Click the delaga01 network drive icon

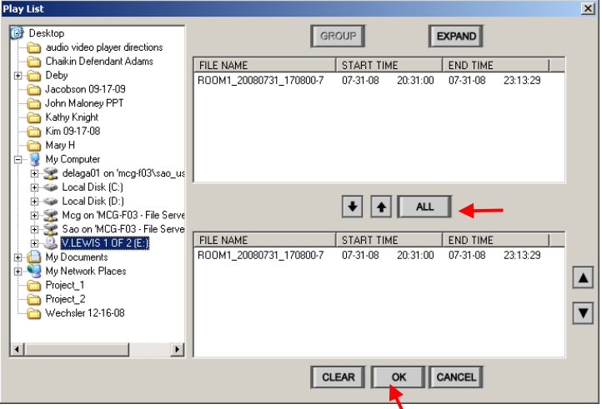pos(50,173)
